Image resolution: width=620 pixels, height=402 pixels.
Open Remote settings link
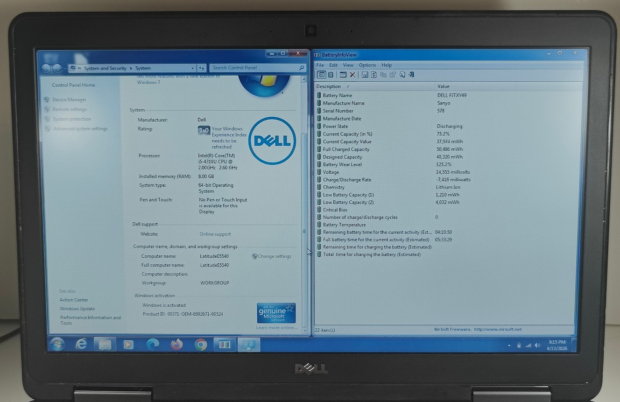pos(70,109)
